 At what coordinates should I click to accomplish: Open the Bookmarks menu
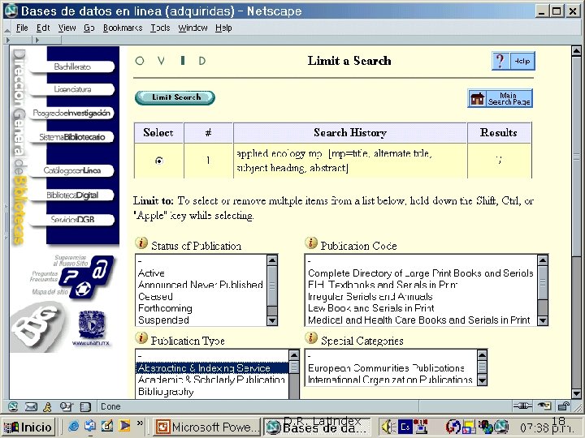point(123,28)
